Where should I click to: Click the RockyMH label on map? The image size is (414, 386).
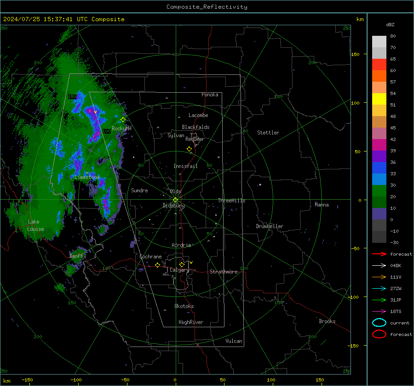[x=121, y=129]
